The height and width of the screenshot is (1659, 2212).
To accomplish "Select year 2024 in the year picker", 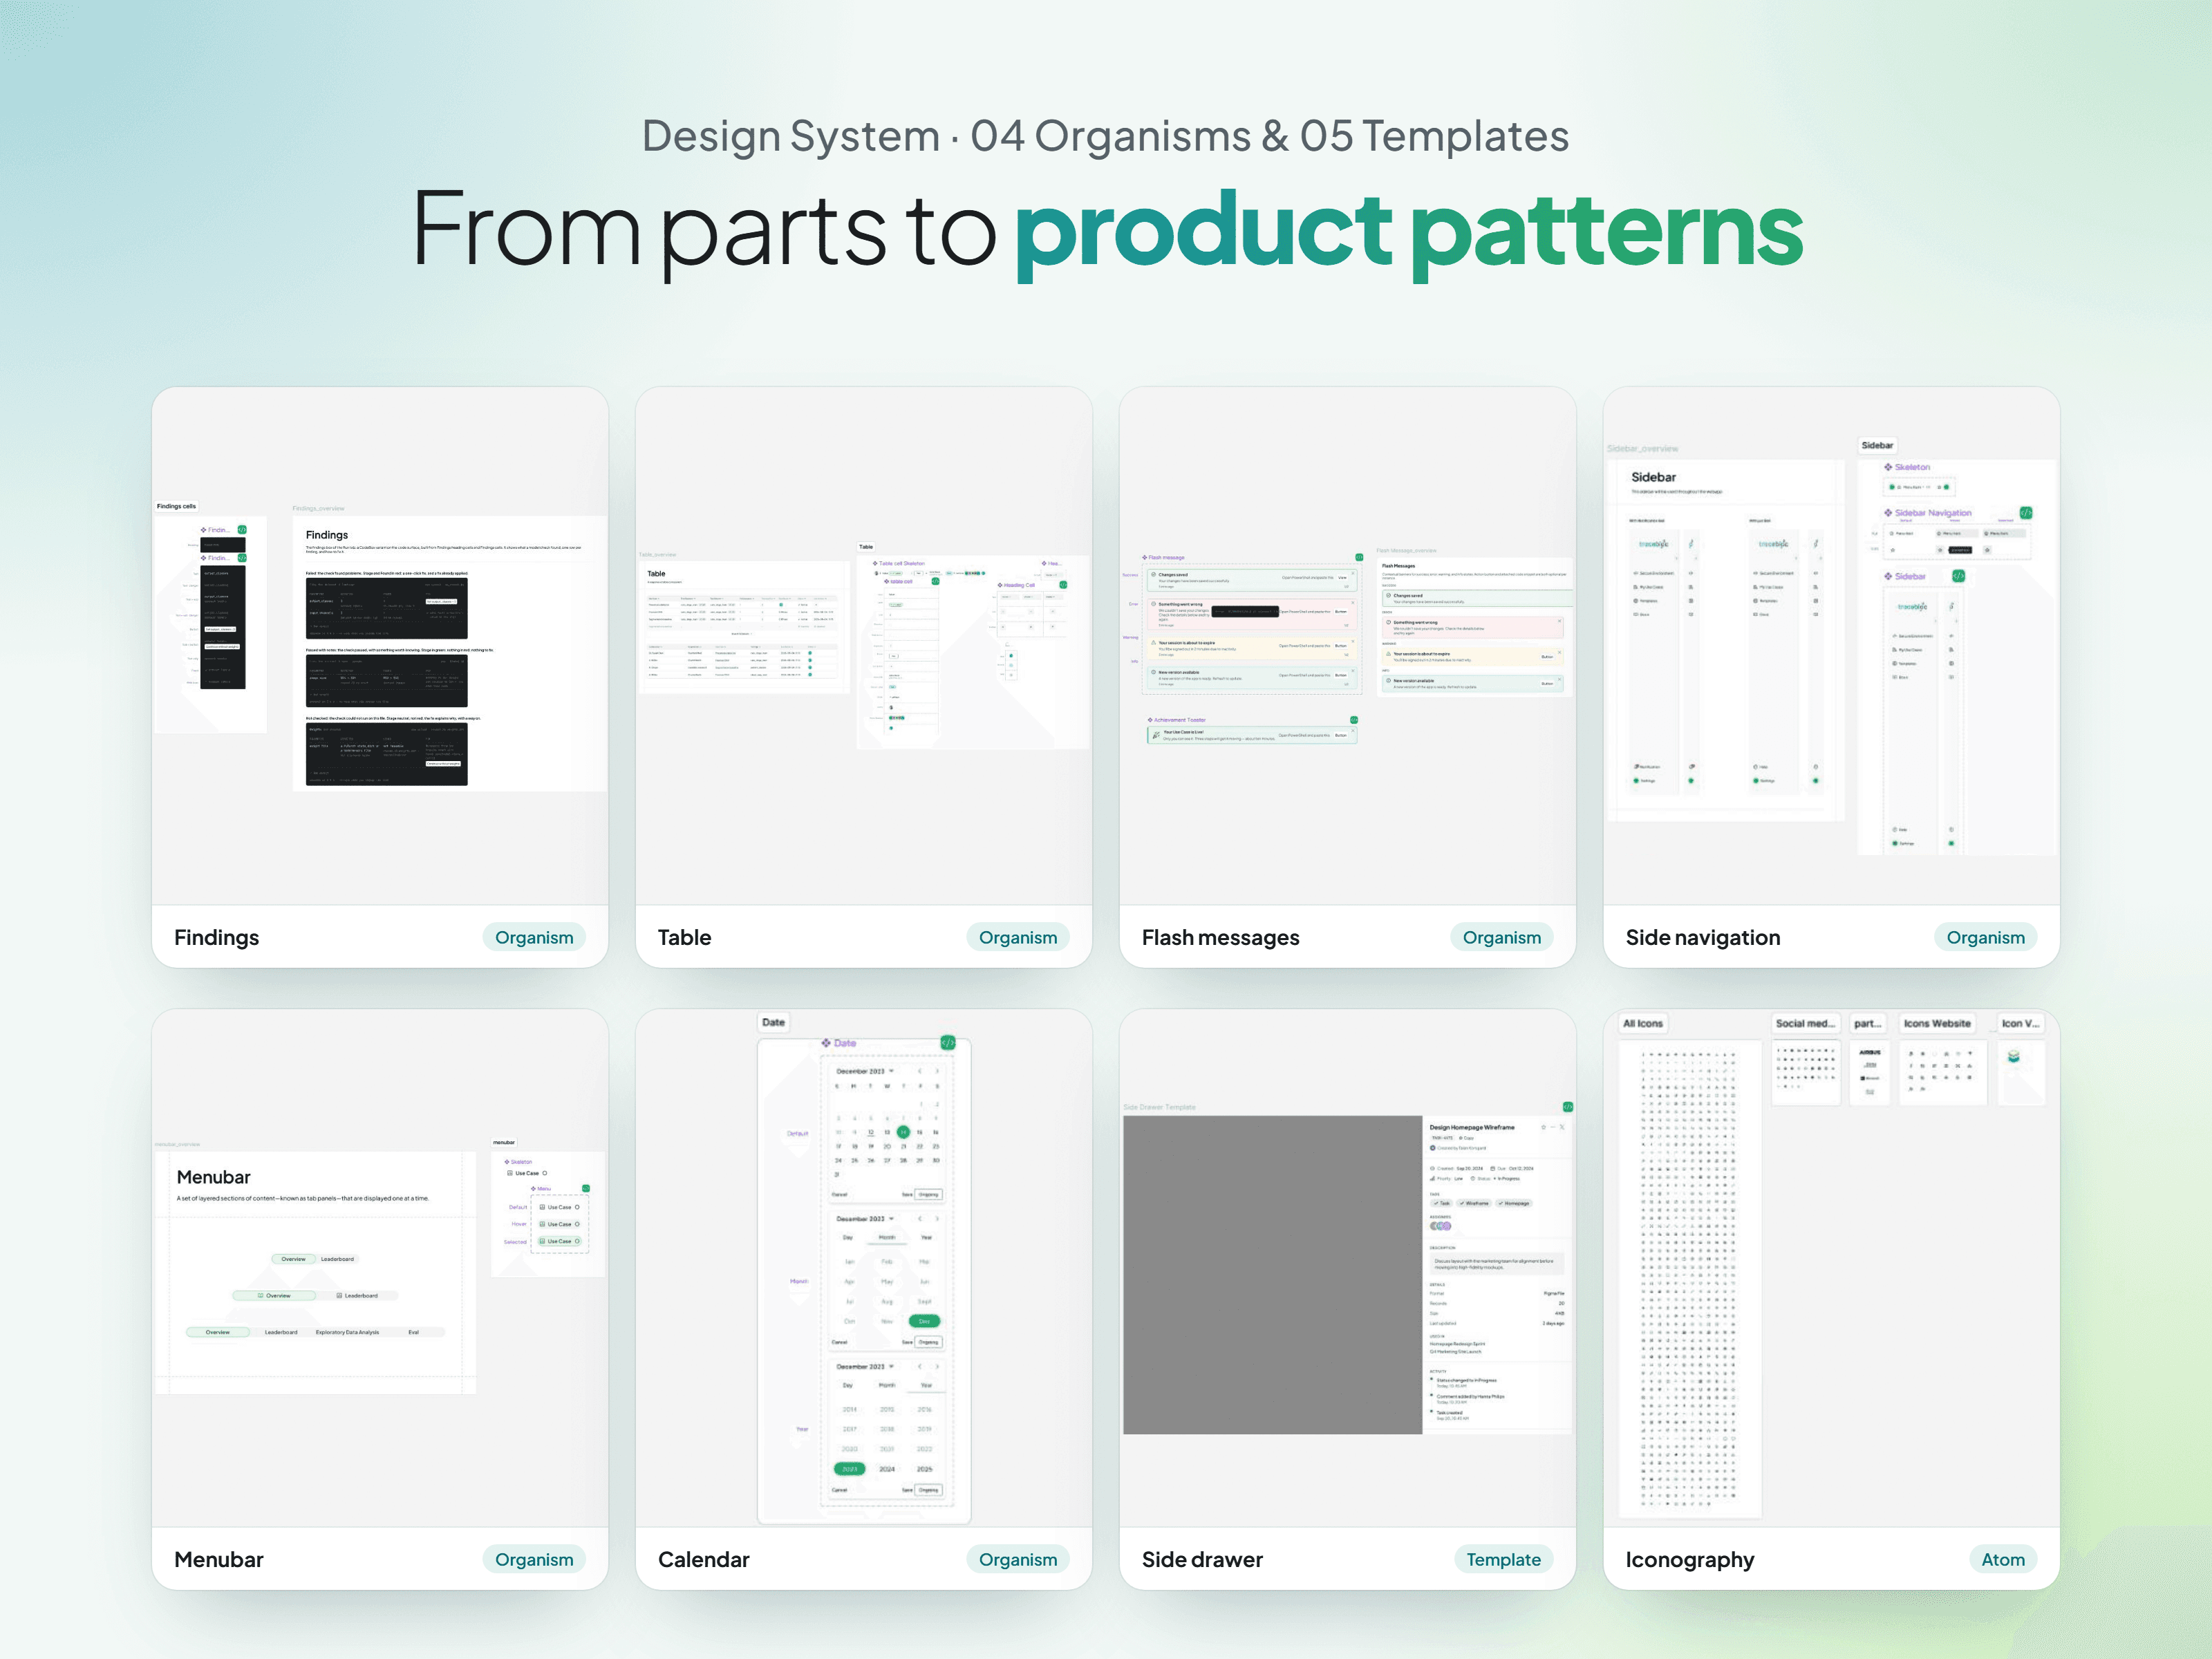I will (x=887, y=1469).
